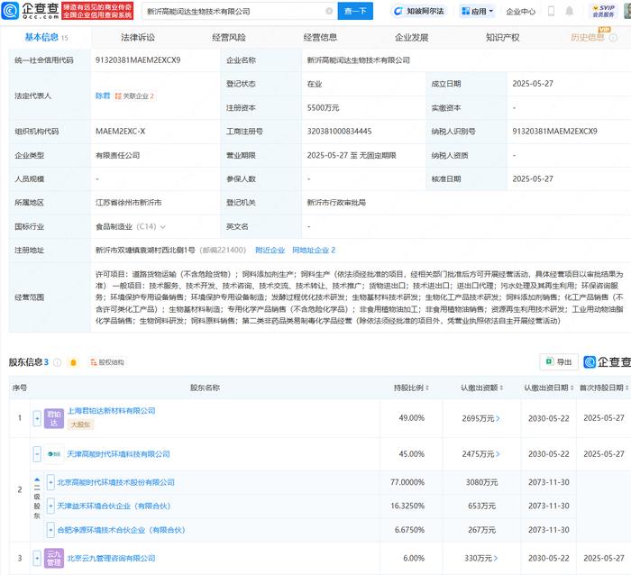
Task: Click 云九管理 purple logo thumbnail
Action: coord(54,559)
